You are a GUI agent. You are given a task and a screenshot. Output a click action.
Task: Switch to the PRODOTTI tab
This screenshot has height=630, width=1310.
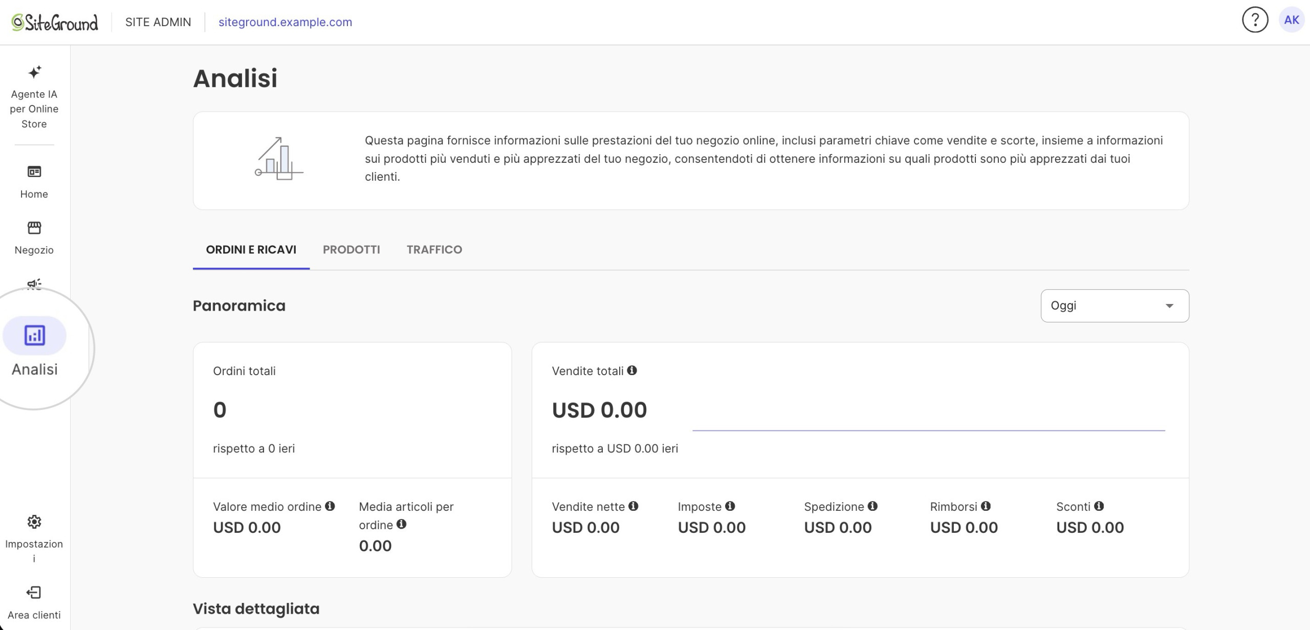(351, 250)
